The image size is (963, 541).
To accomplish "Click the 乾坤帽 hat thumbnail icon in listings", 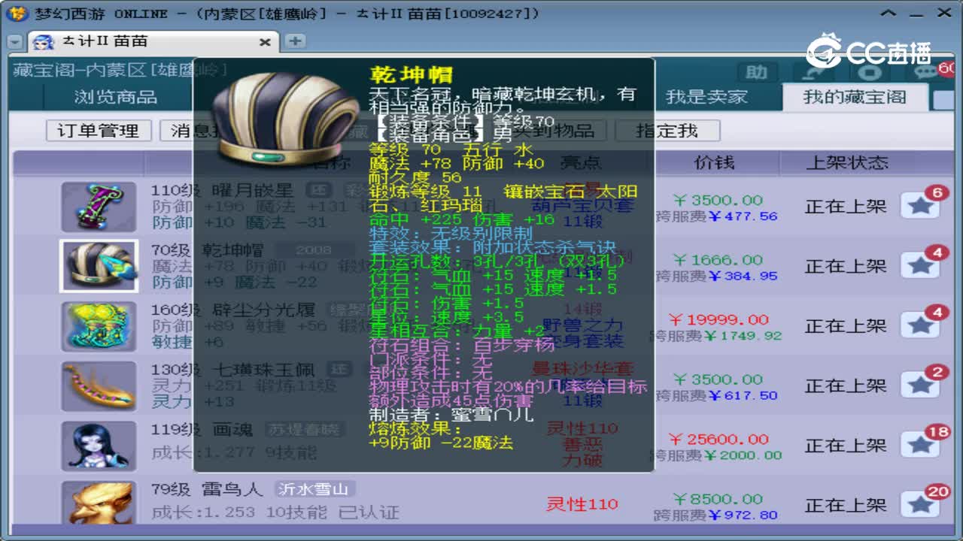I will [100, 267].
